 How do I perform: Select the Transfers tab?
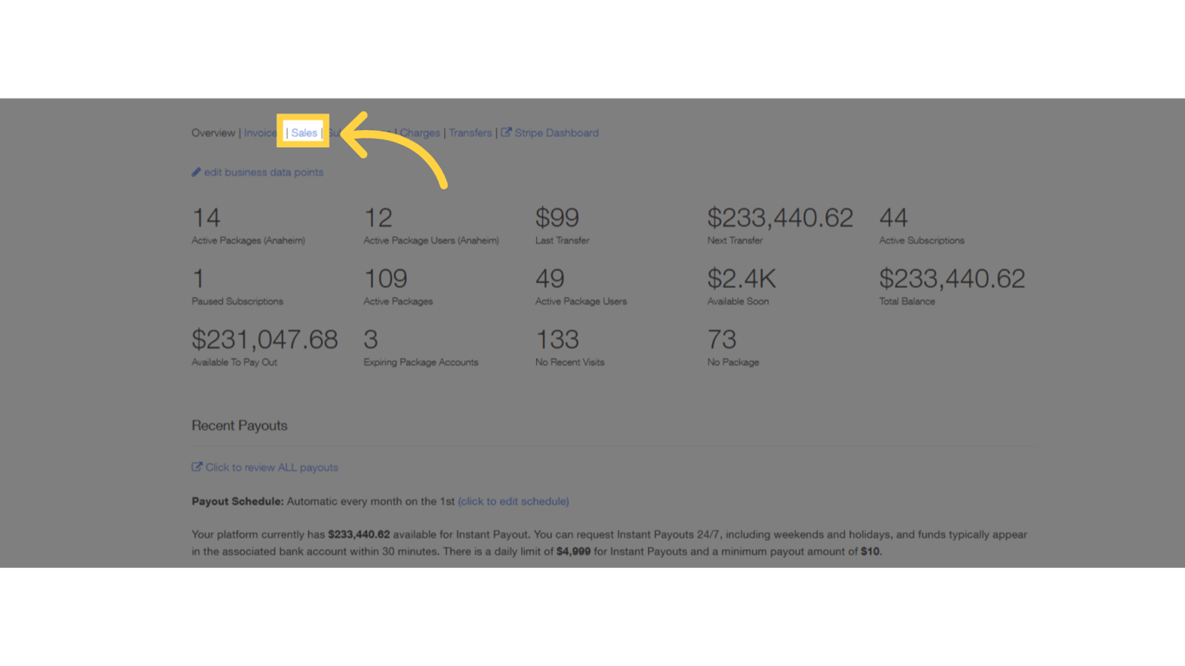pyautogui.click(x=470, y=133)
